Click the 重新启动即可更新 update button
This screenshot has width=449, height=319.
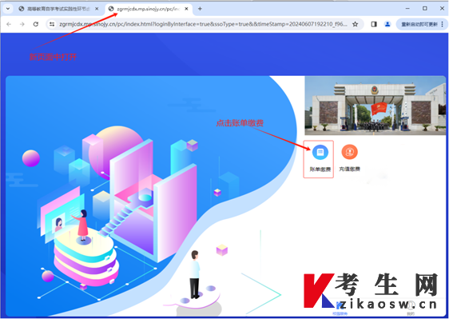(422, 24)
